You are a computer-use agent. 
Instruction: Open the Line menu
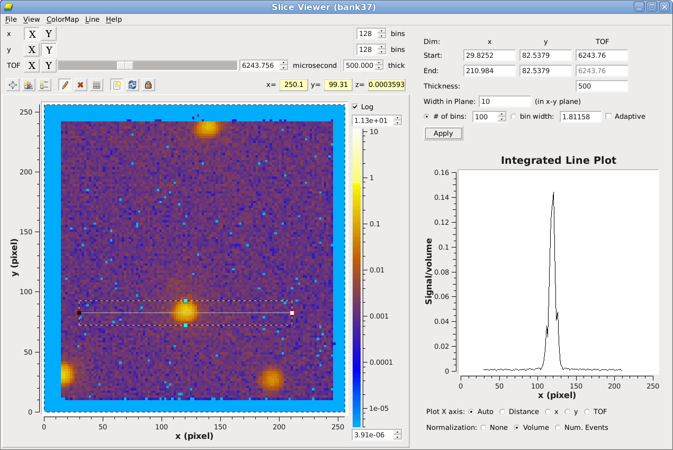tap(92, 19)
